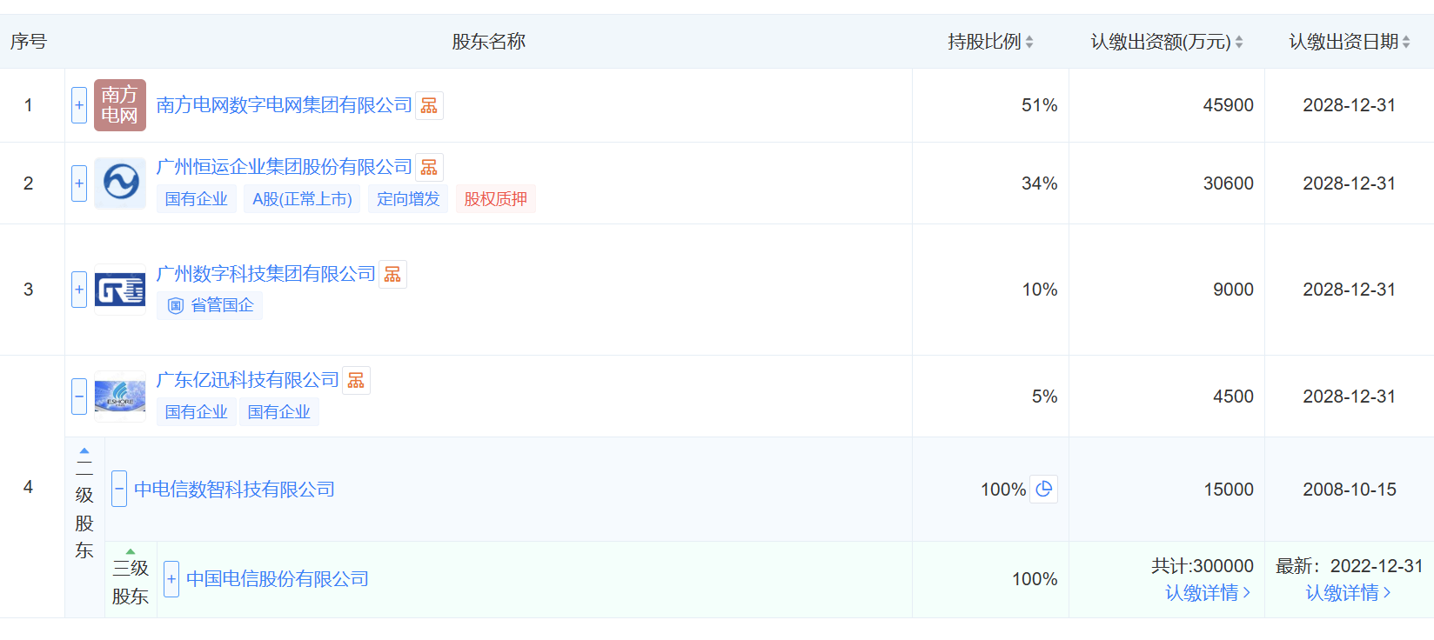Click the 股东名称 column header
This screenshot has height=640, width=1434.
click(489, 42)
